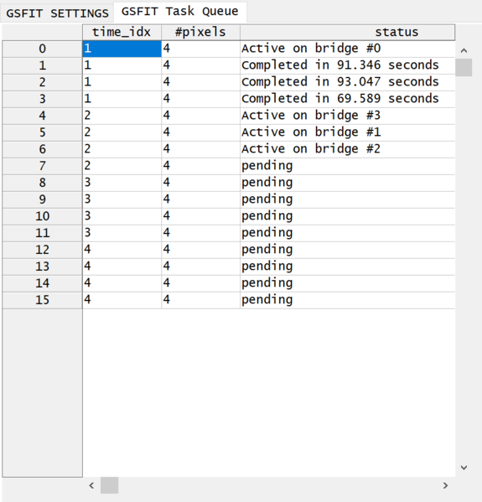The width and height of the screenshot is (482, 502).
Task: Click 'Active on bridge #3' status cell
Action: (348, 116)
